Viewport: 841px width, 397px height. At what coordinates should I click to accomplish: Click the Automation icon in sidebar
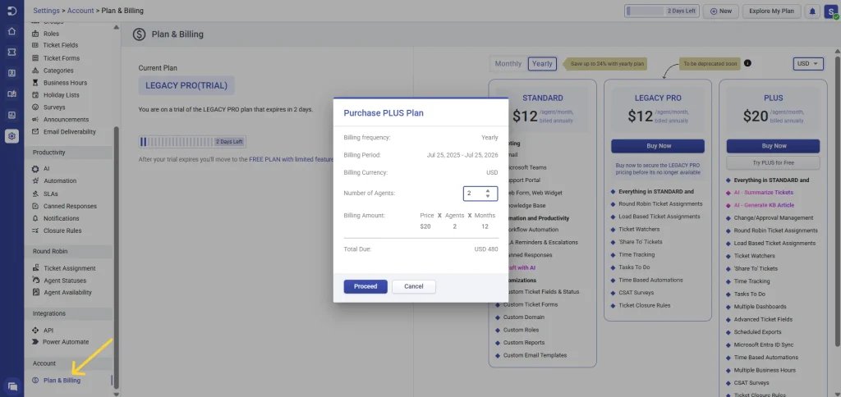(x=35, y=180)
